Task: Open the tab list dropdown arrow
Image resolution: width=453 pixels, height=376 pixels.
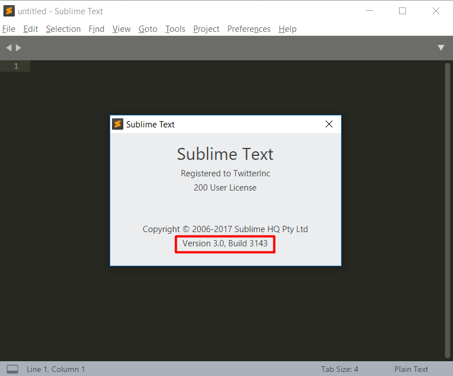Action: [x=441, y=48]
